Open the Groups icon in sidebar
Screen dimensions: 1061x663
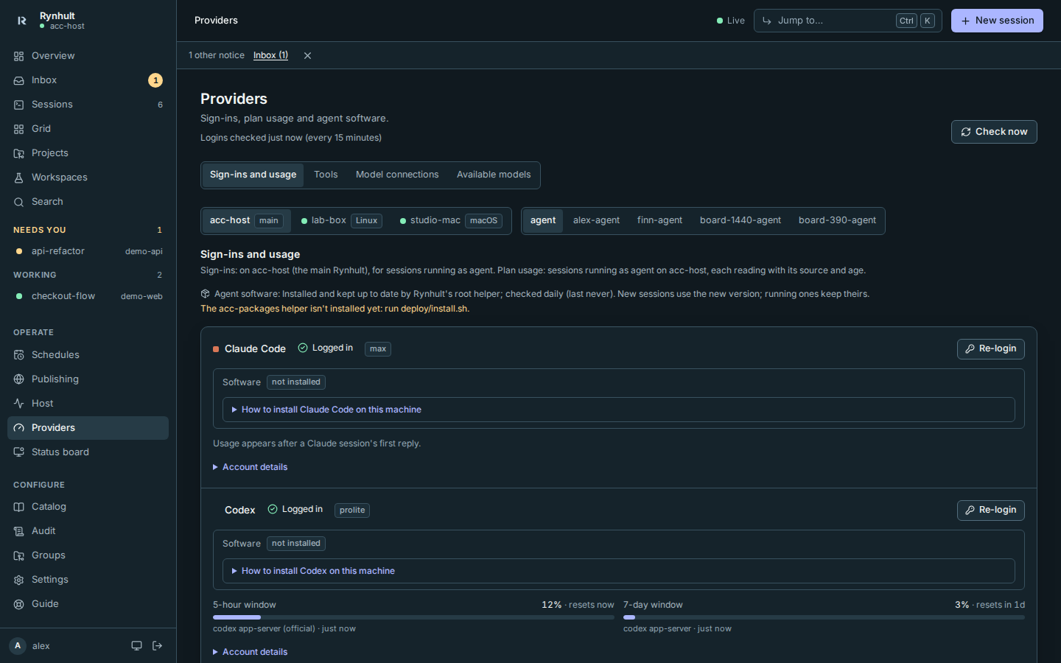click(x=18, y=555)
